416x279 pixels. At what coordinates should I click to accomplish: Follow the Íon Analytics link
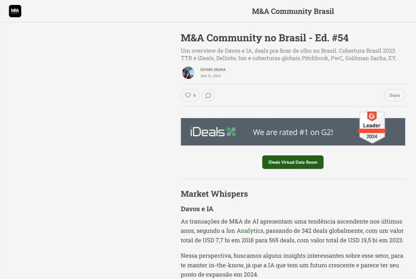click(x=244, y=231)
